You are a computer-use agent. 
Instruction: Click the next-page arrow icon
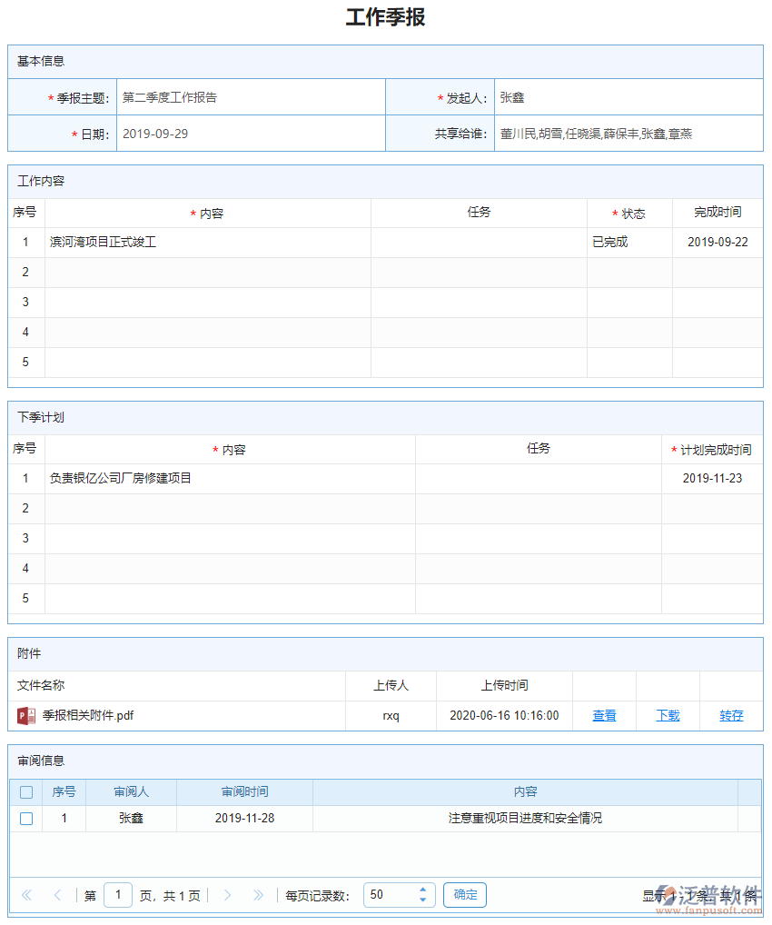tap(228, 895)
